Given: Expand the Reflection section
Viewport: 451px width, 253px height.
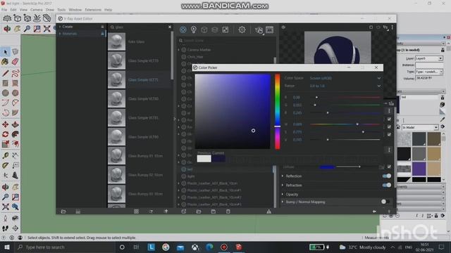Looking at the screenshot, I should pyautogui.click(x=283, y=176).
